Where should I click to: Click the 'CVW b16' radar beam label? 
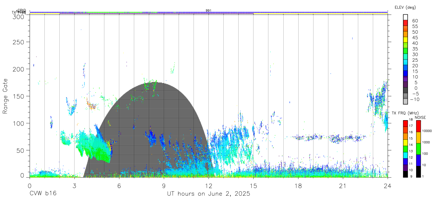[43, 194]
